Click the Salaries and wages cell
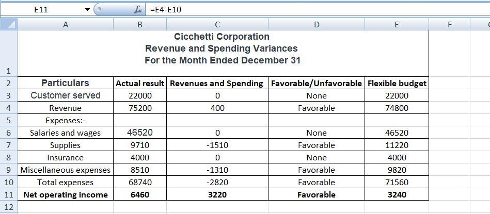 [x=65, y=133]
